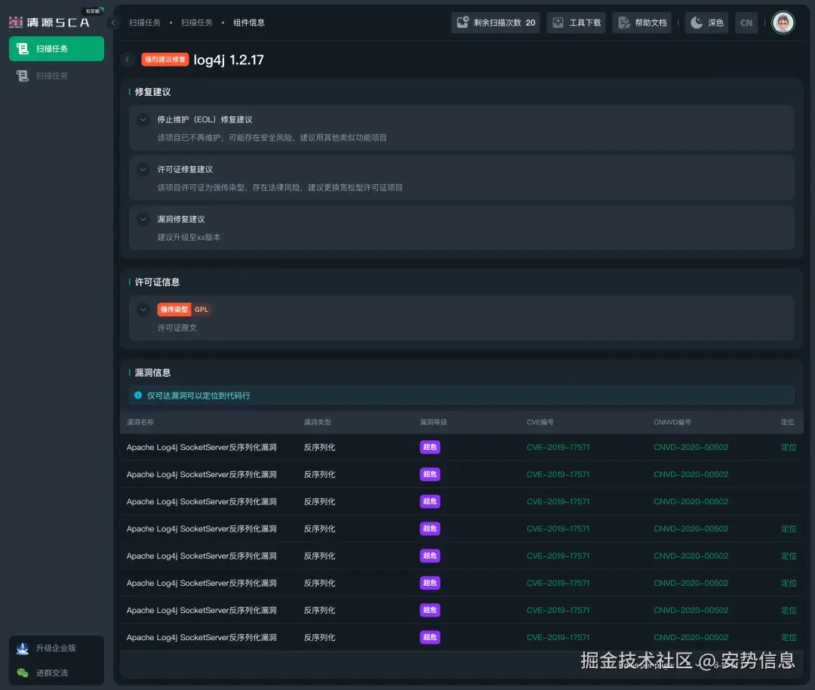This screenshot has height=690, width=815.
Task: Click the 强烈建议修复 tag
Action: pos(165,60)
